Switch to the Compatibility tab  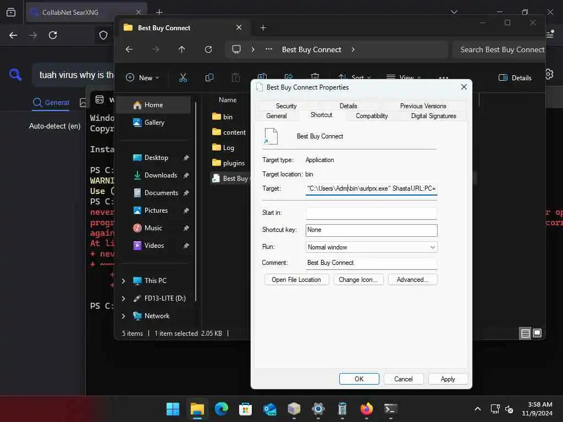[372, 116]
